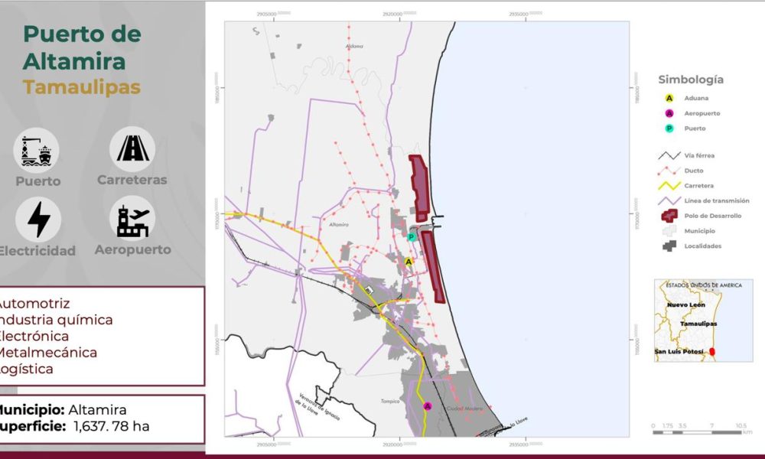Screen dimensions: 765x459
Task: Select the Aeropuerto airplane icon on left panel
Action: 132,219
